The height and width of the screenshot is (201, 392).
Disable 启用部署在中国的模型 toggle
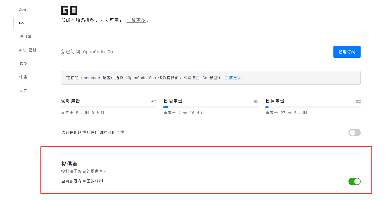click(x=354, y=181)
